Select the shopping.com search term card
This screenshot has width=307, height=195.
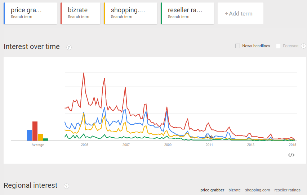pyautogui.click(x=130, y=13)
